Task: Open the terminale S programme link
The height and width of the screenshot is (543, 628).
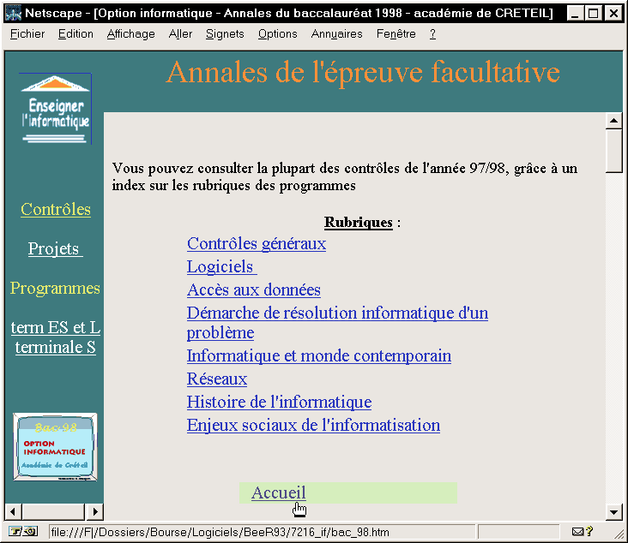Action: pos(56,347)
